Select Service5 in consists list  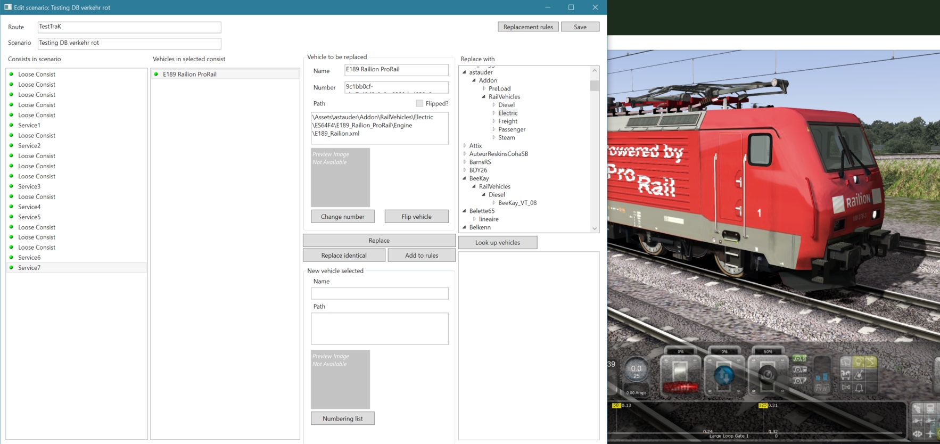(x=77, y=217)
